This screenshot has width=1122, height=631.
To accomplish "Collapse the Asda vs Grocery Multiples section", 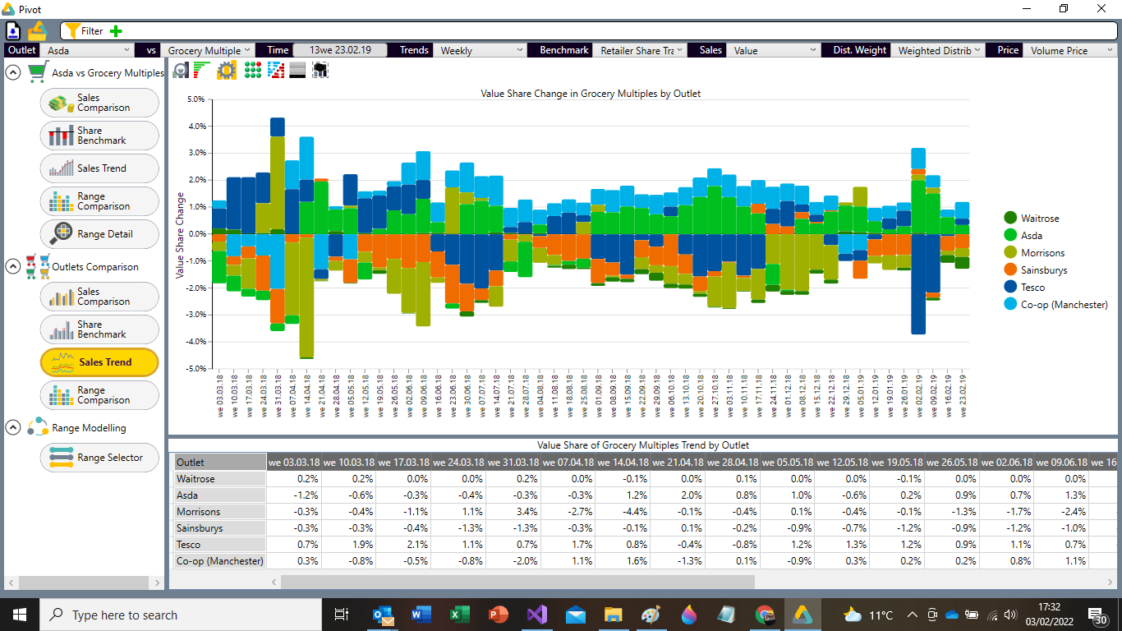I will [13, 72].
